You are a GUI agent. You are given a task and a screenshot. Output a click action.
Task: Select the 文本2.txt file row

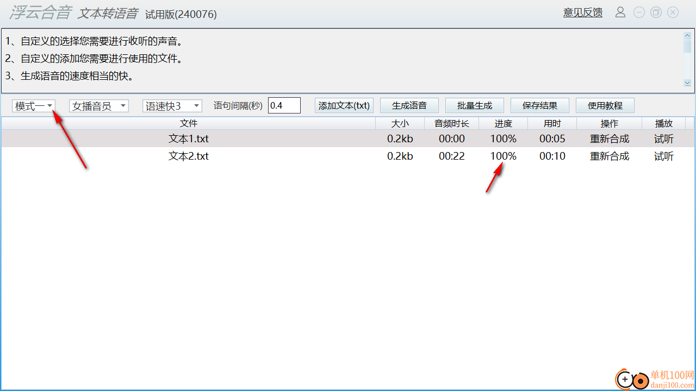pyautogui.click(x=348, y=156)
